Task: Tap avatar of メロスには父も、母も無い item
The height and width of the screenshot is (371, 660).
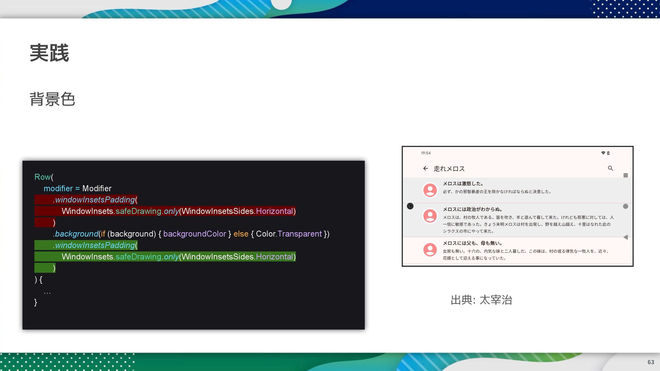Action: pos(430,250)
